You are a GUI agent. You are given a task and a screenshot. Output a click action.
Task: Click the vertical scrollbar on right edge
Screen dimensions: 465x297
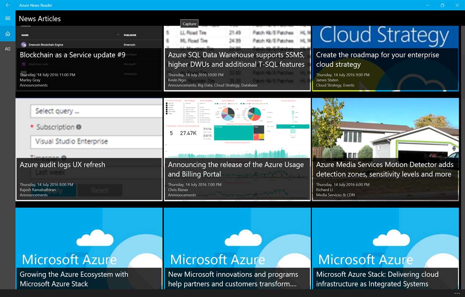[463, 158]
